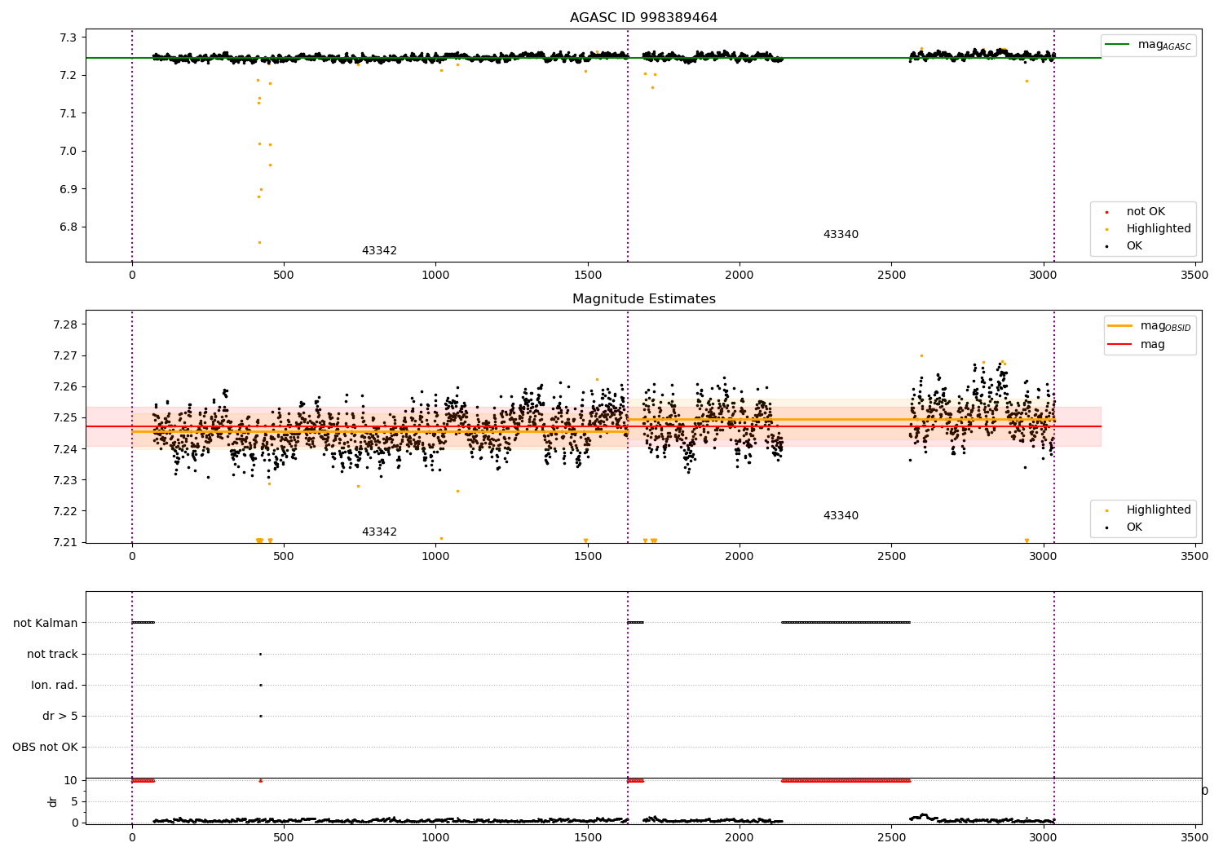Click the '10' tick on the dr axis
Image resolution: width=1223 pixels, height=856 pixels.
click(71, 781)
